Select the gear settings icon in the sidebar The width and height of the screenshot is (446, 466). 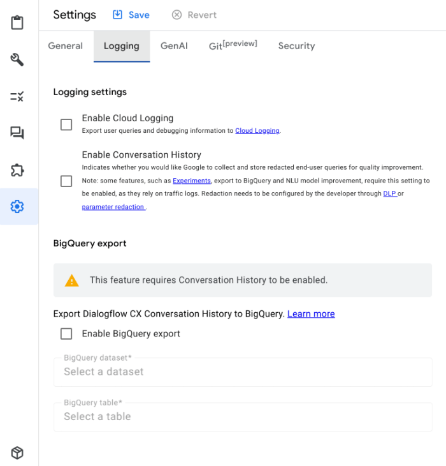tap(17, 206)
